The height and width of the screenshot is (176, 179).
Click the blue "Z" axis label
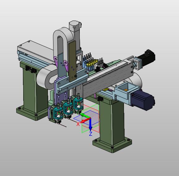[91, 134]
